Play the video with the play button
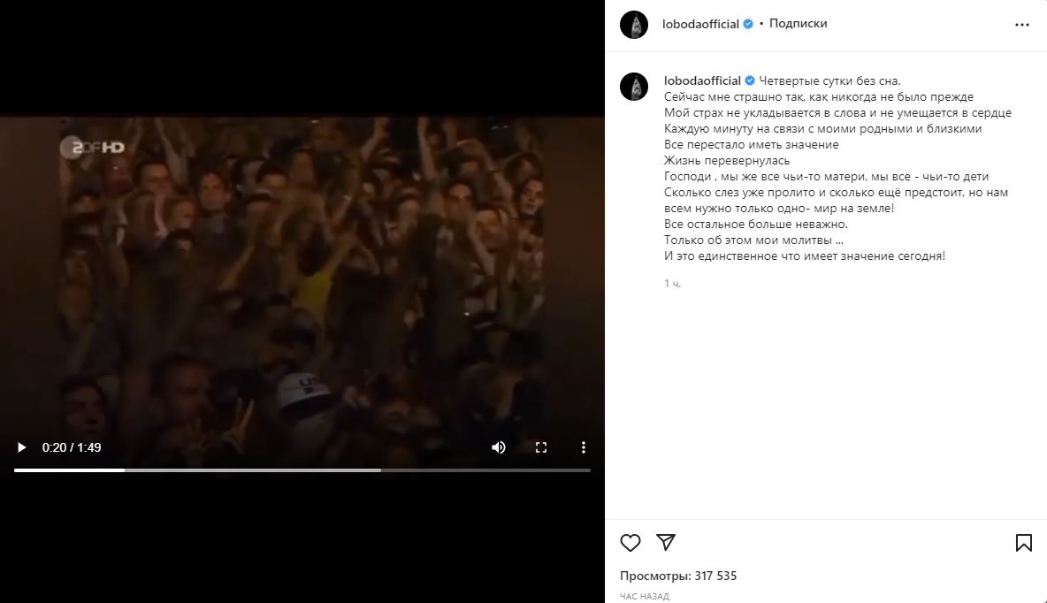Image resolution: width=1047 pixels, height=603 pixels. pyautogui.click(x=21, y=447)
